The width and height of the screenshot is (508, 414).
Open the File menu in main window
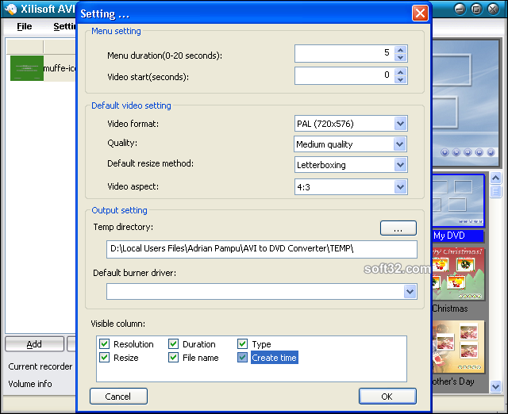pyautogui.click(x=25, y=26)
